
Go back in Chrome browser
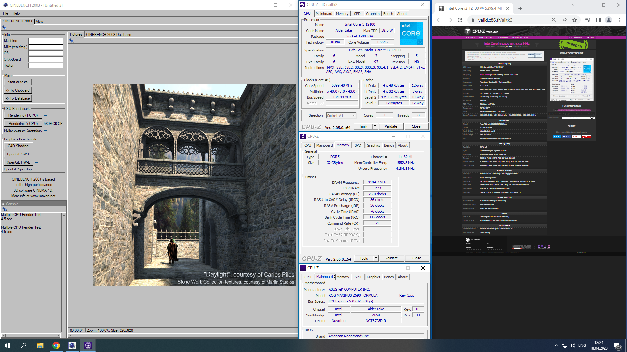pyautogui.click(x=439, y=20)
